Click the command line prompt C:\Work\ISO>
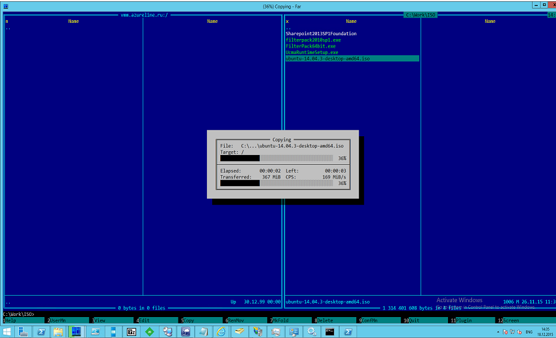The height and width of the screenshot is (338, 556). [18, 315]
